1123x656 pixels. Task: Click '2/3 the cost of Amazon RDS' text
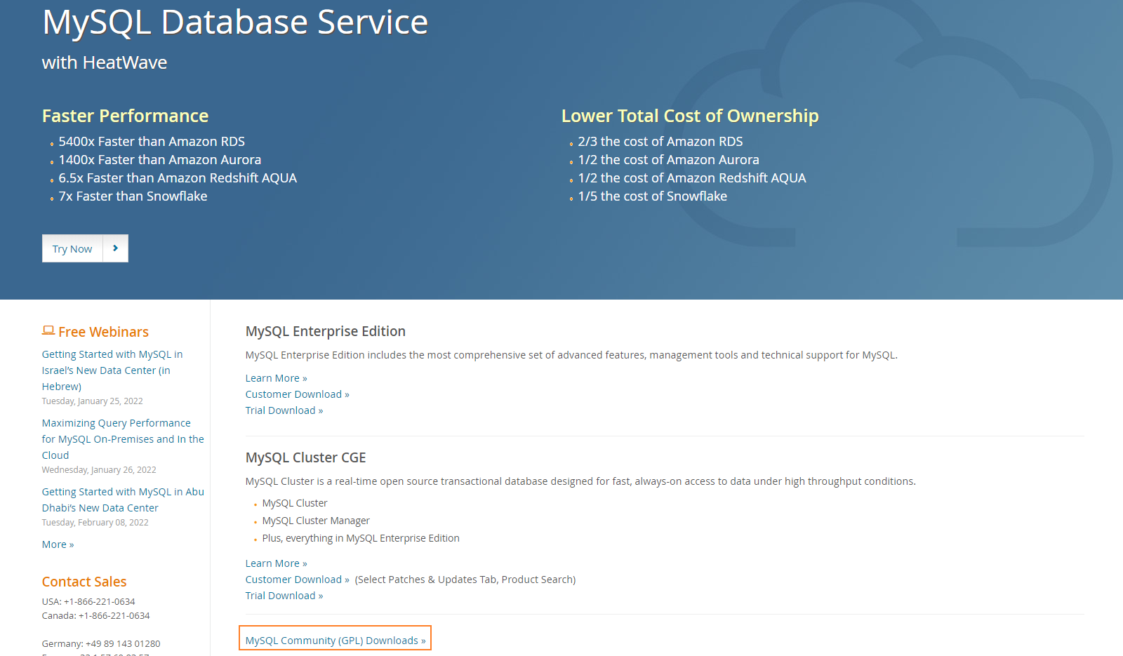(660, 142)
